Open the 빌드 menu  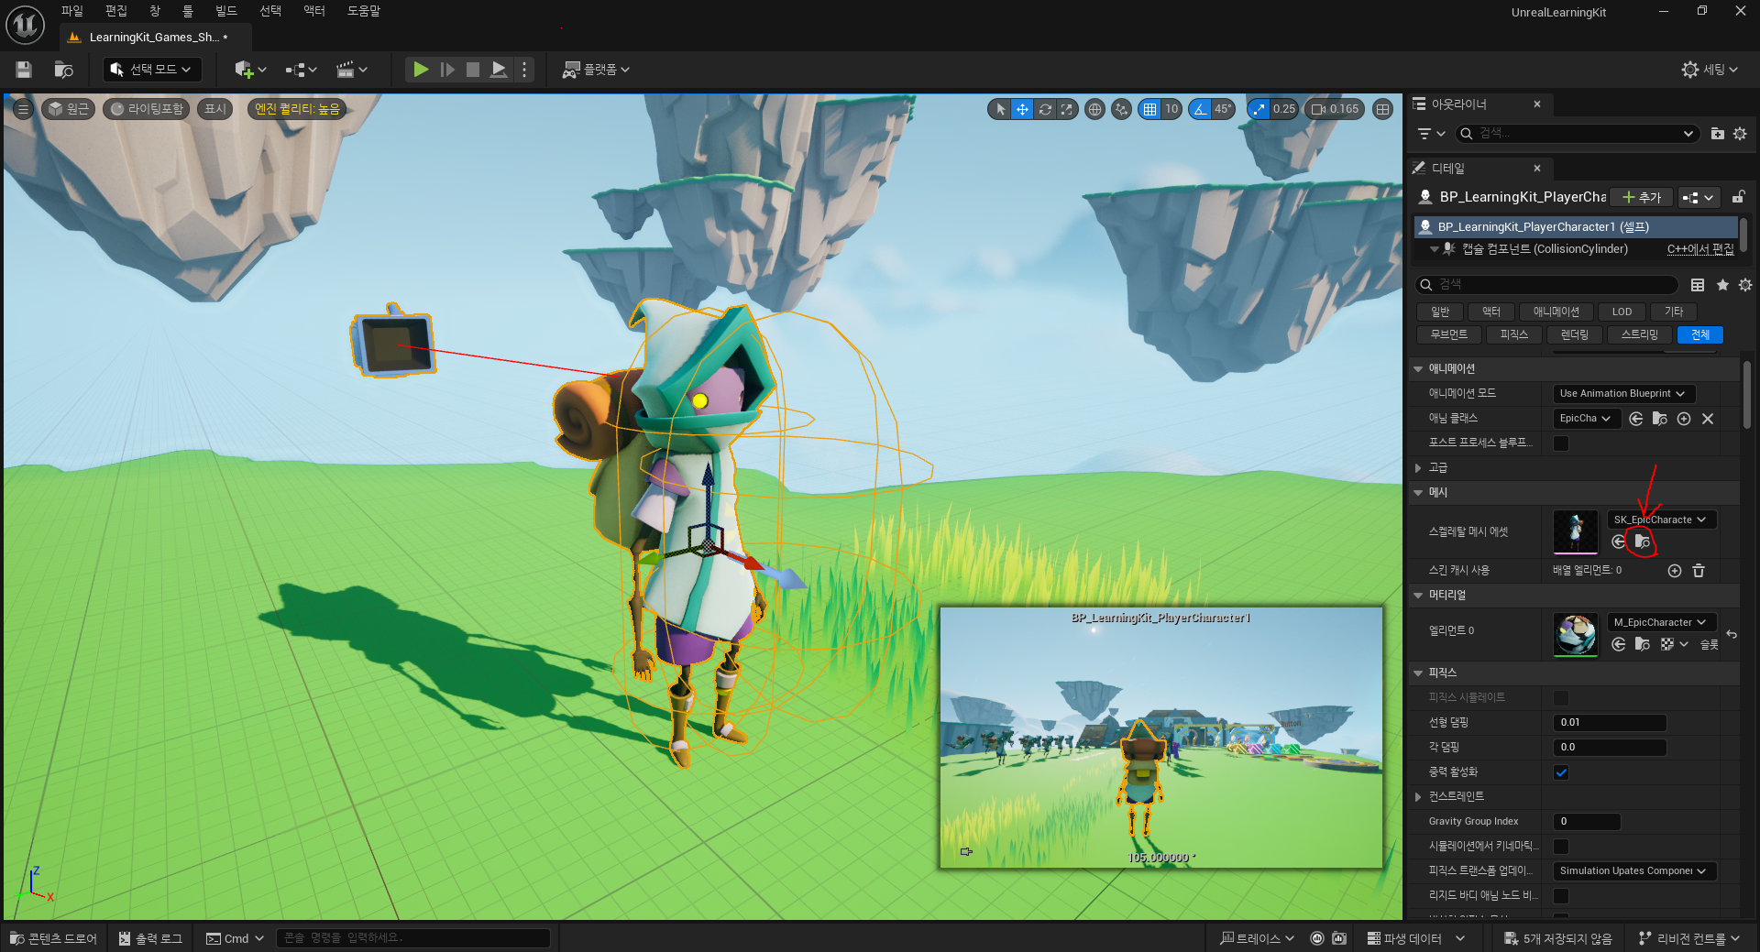[x=226, y=11]
